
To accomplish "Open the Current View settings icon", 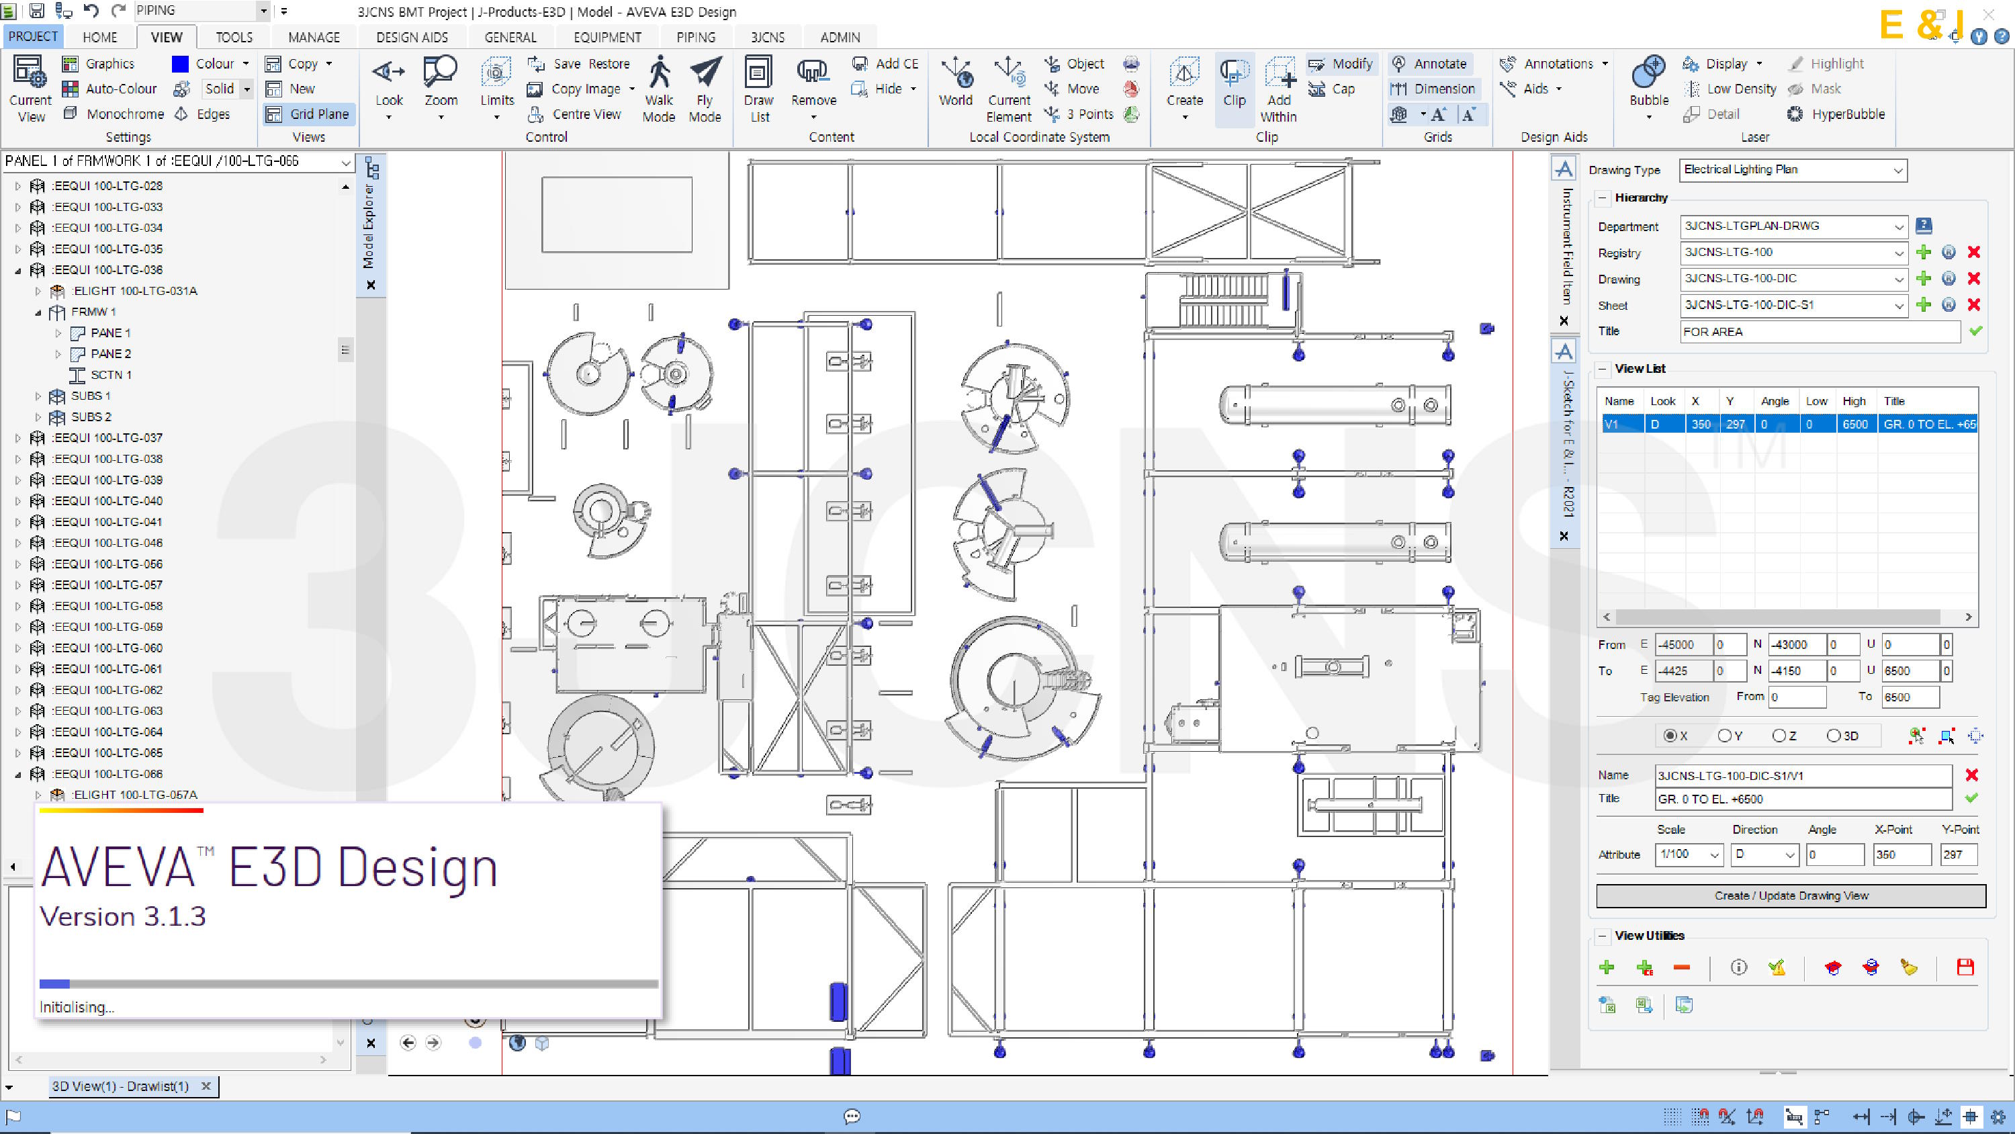I will tap(30, 72).
